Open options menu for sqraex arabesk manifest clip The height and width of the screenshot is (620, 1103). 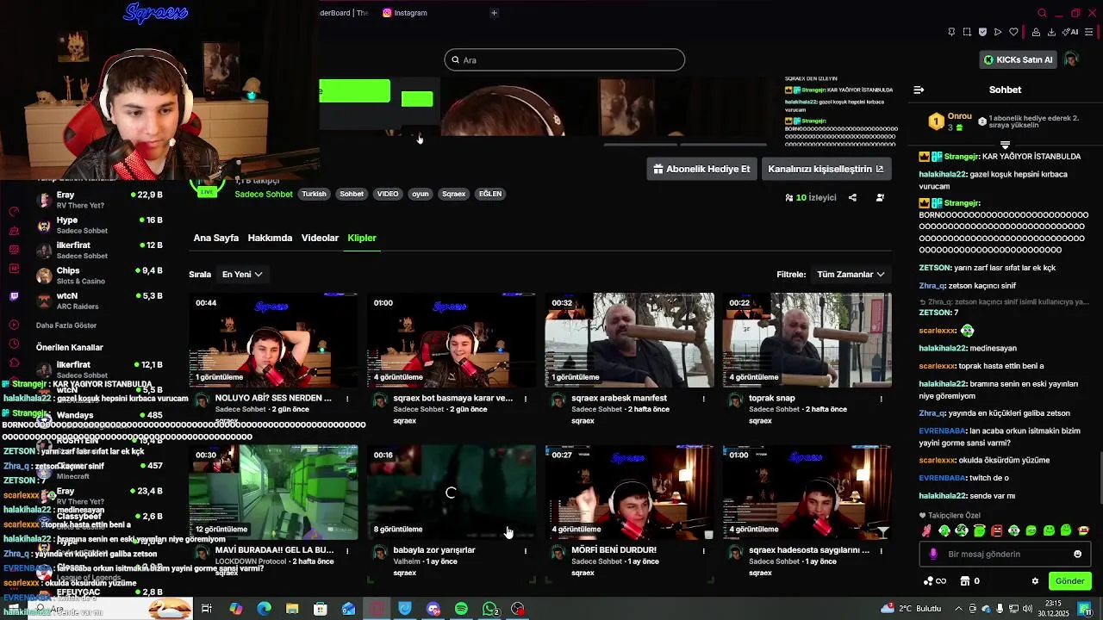pyautogui.click(x=703, y=399)
